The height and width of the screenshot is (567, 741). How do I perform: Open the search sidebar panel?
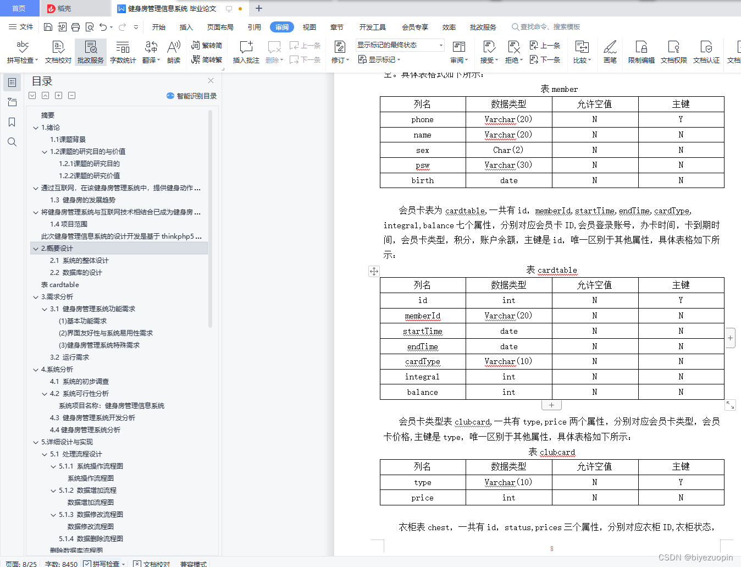[12, 142]
